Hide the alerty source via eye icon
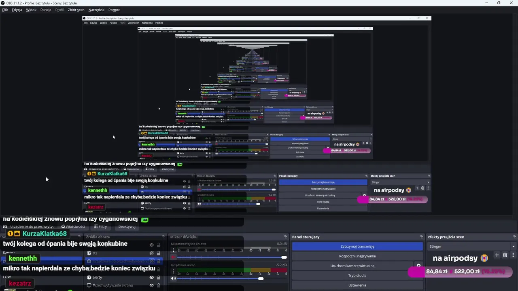This screenshot has height=291, width=518. [152, 277]
